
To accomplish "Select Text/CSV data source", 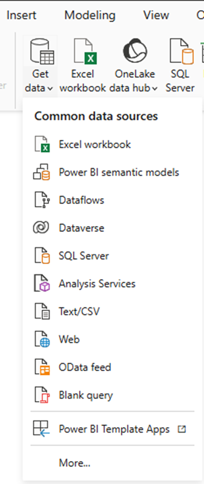I will pyautogui.click(x=80, y=311).
